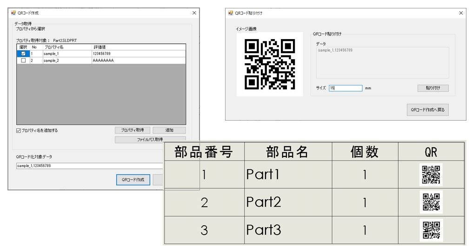
Task: Click the 追加 button
Action: (x=169, y=130)
